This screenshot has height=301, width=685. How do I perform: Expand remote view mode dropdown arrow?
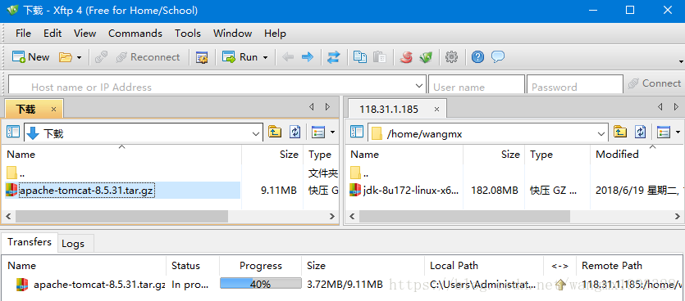pyautogui.click(x=678, y=133)
